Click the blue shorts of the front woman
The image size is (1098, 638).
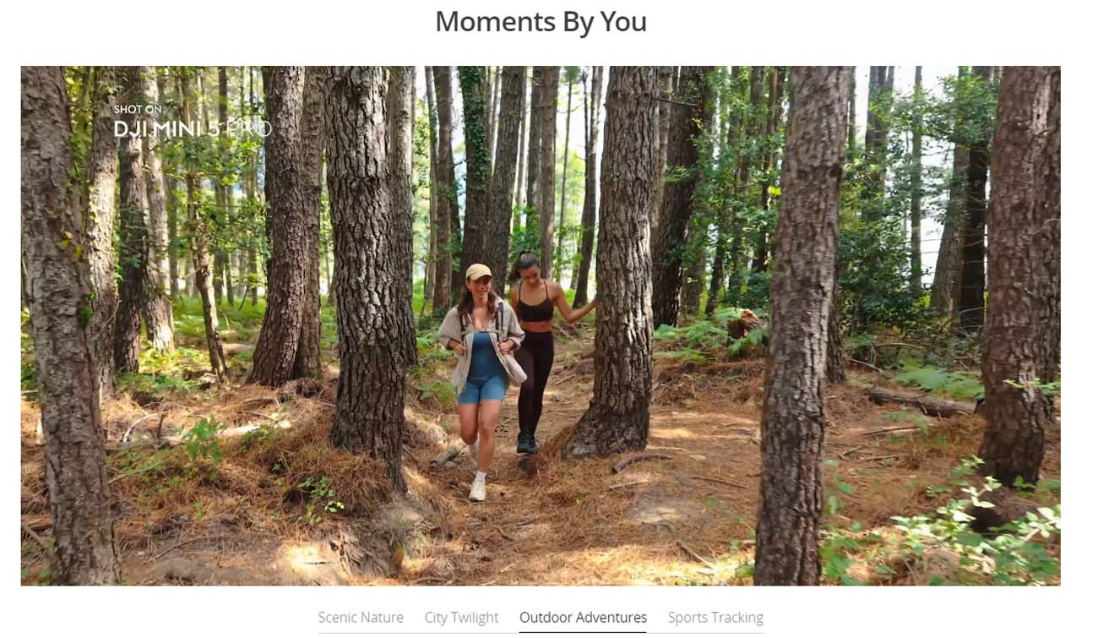click(481, 388)
